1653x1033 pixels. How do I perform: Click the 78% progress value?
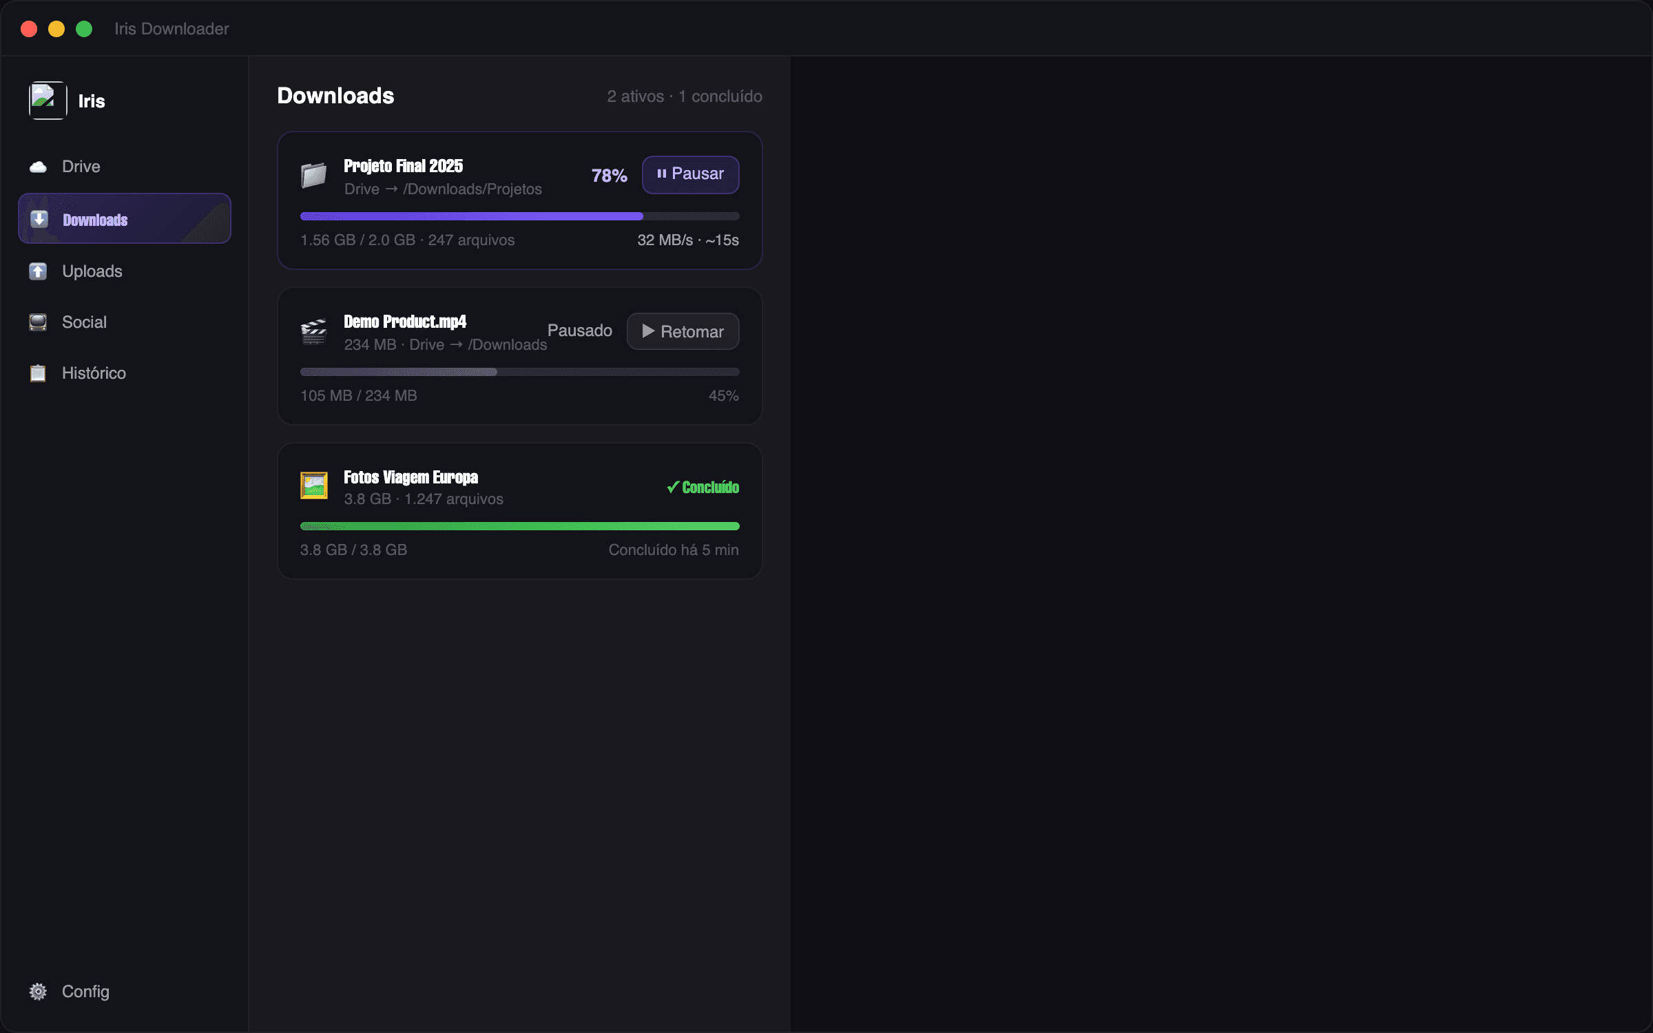point(610,176)
